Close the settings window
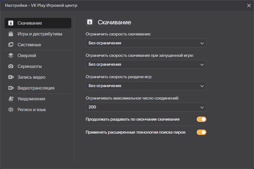Screen dimensions: 254x169 click(249, 6)
